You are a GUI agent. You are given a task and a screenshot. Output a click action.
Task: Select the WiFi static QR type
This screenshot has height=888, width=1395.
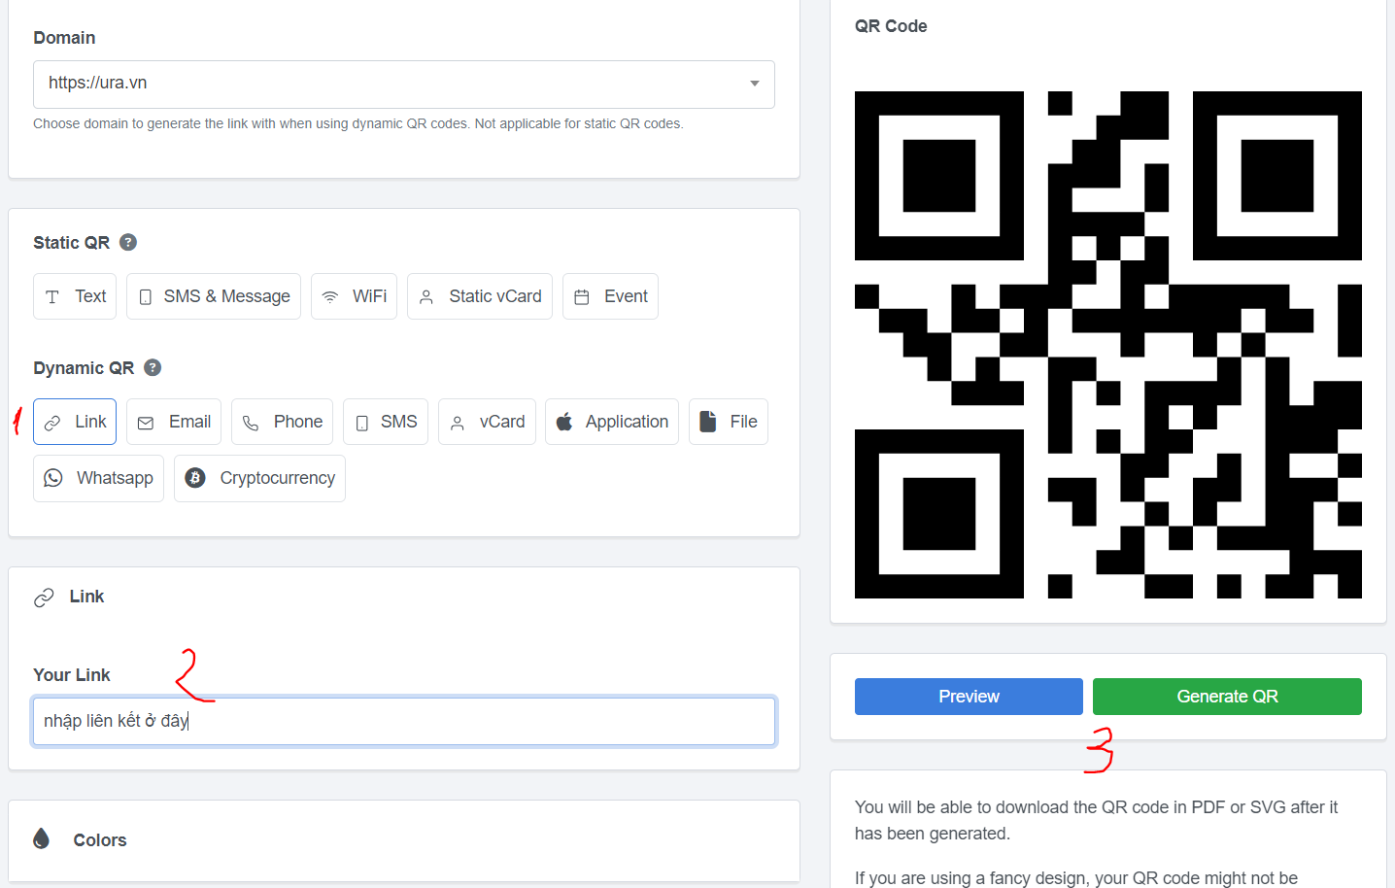pos(354,296)
